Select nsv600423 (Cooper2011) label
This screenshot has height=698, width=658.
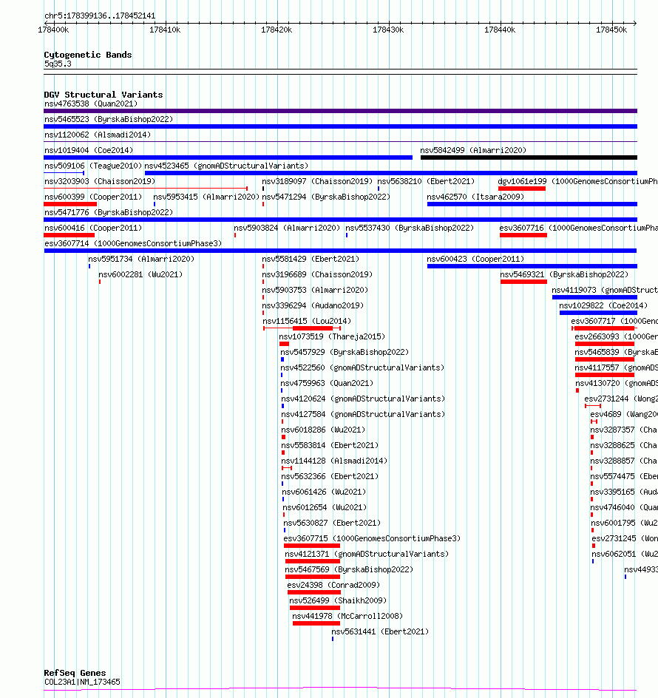[x=475, y=259]
